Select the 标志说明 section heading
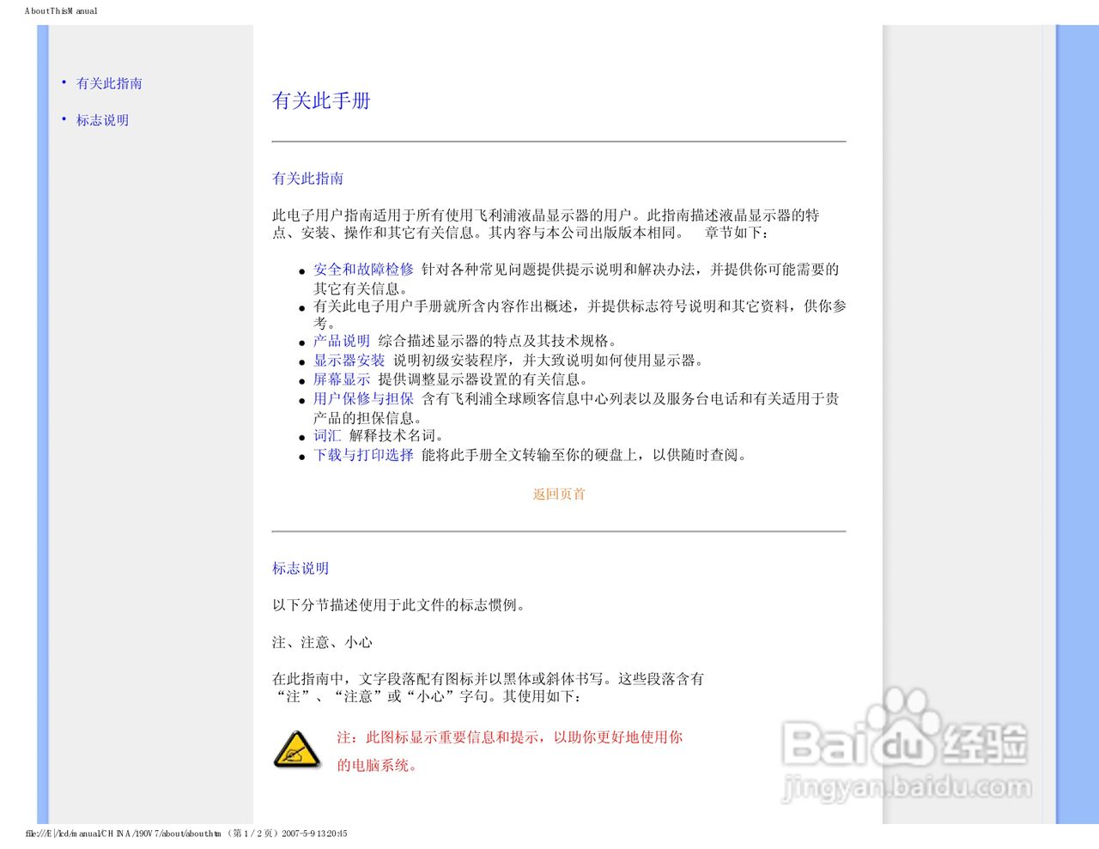 point(301,568)
